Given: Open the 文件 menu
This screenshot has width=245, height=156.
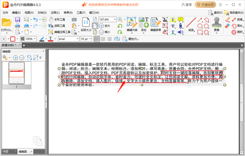Looking at the screenshot, I should click(5, 13).
